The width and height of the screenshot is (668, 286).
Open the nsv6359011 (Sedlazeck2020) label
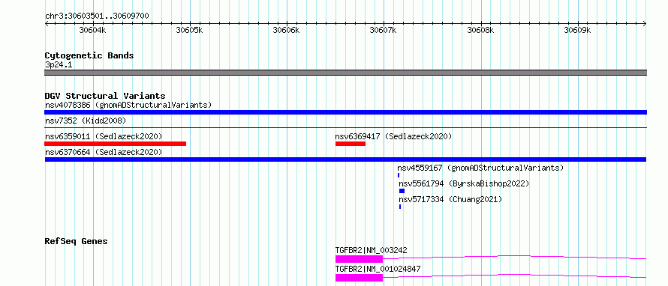click(x=104, y=136)
